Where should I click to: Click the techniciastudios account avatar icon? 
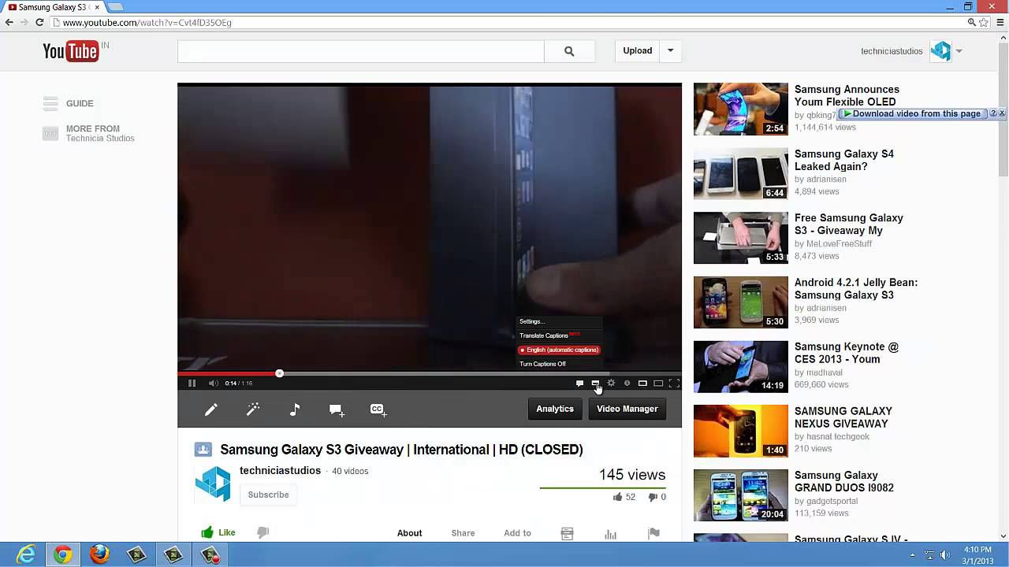(940, 51)
